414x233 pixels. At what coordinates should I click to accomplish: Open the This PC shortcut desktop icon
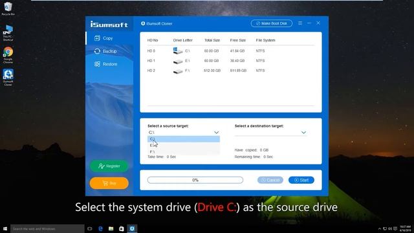8,33
